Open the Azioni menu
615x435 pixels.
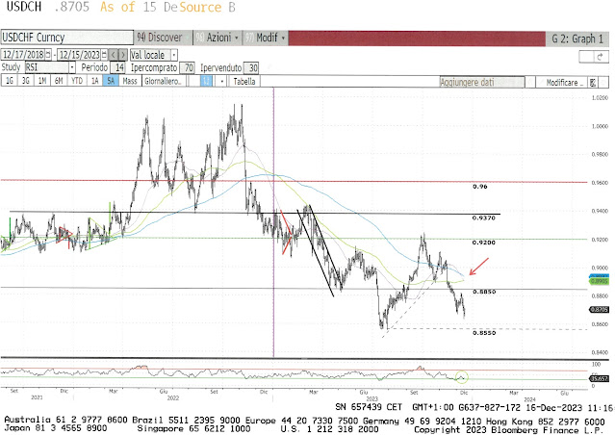[x=218, y=38]
